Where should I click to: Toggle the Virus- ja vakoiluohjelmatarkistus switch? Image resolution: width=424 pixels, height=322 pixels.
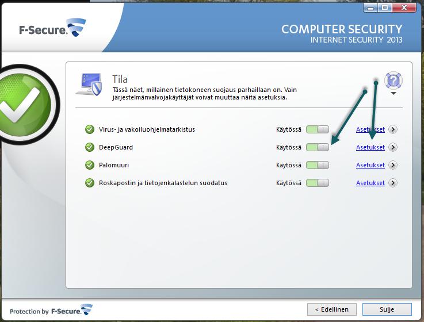[x=318, y=129]
